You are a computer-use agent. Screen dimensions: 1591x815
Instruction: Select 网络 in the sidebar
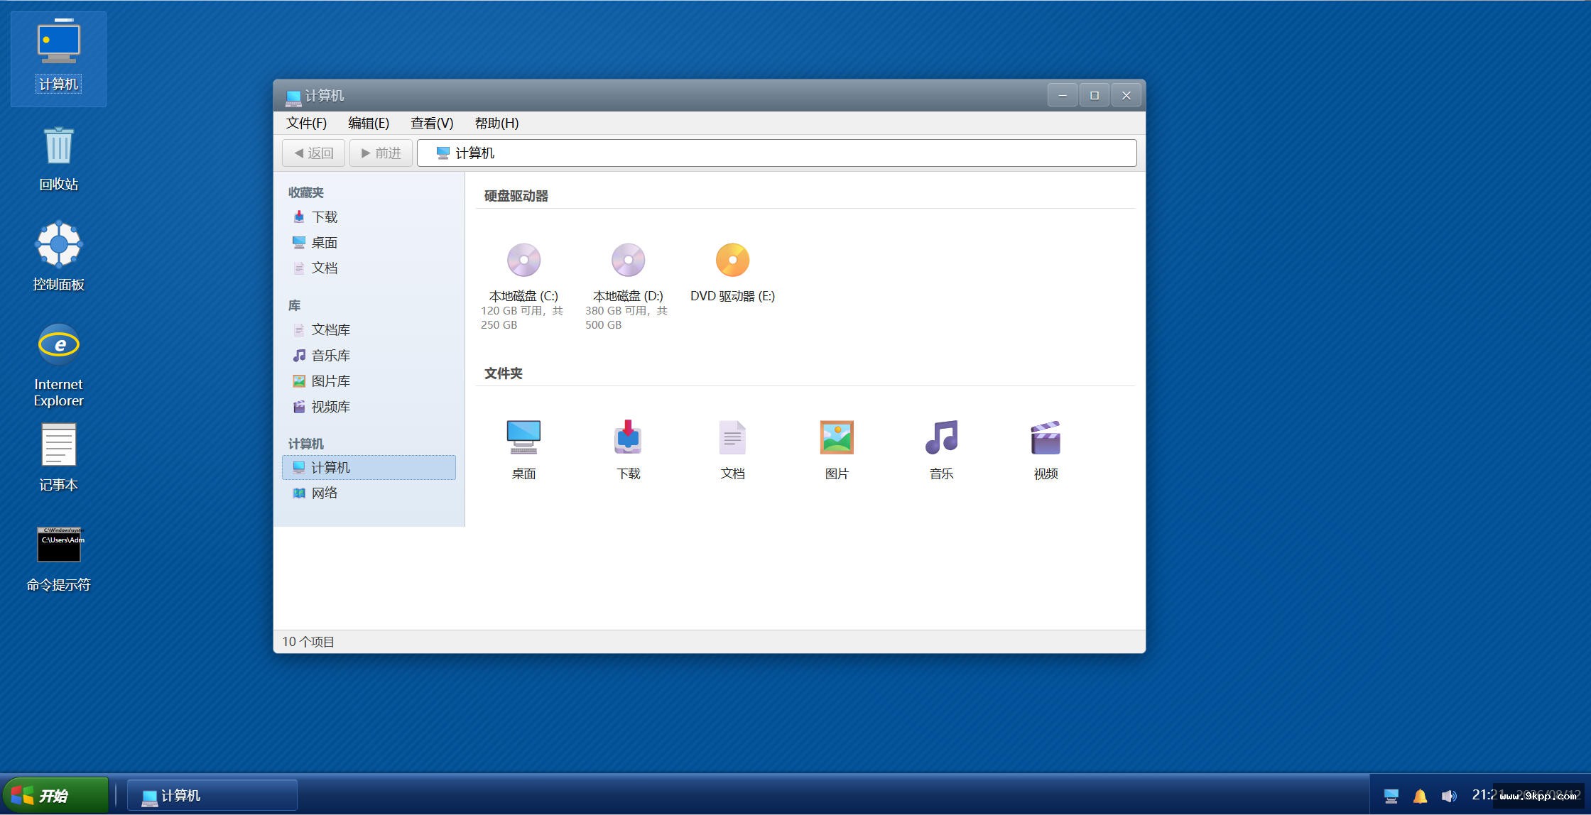point(369,493)
